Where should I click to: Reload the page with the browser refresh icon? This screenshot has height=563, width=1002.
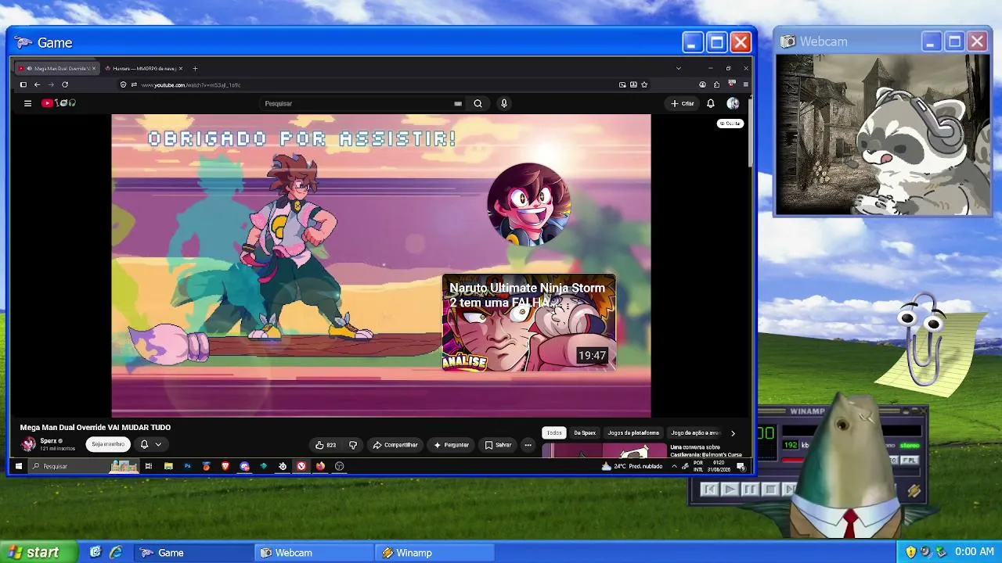pos(65,84)
